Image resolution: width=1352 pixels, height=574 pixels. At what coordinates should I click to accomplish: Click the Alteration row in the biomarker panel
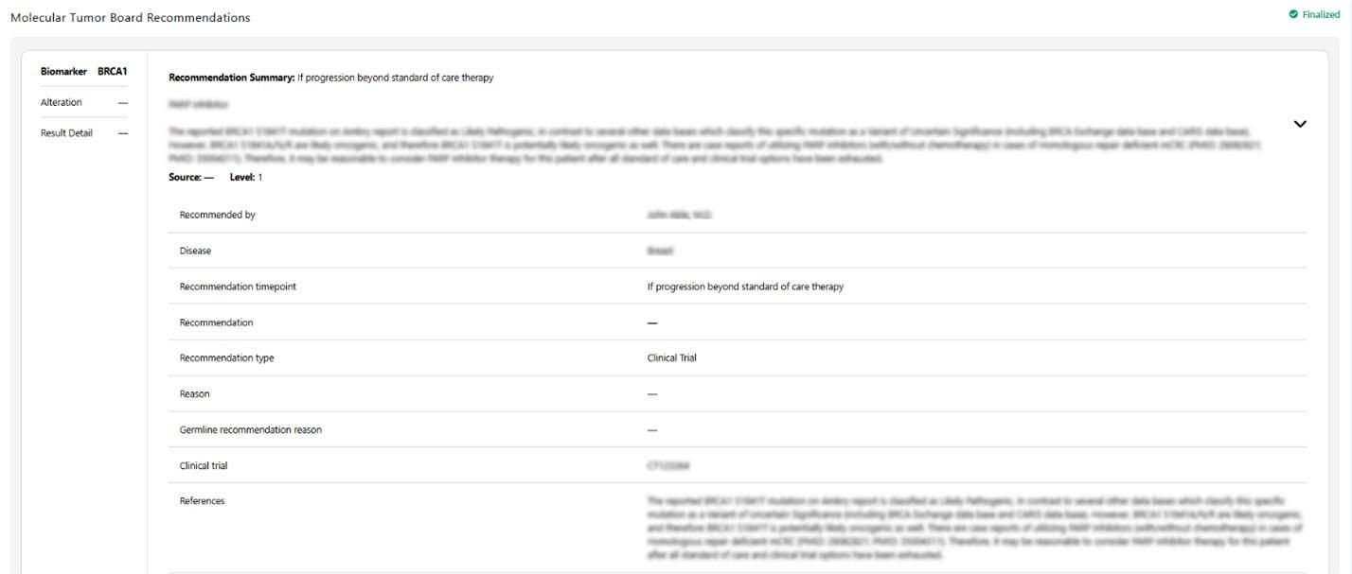click(x=83, y=102)
